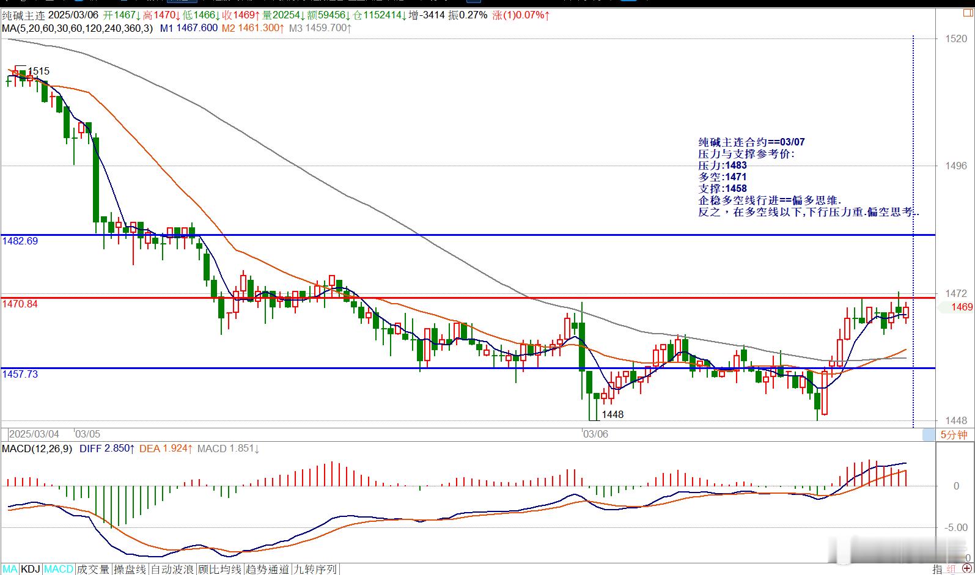Click the M2 1461.300 moving average value

pos(252,27)
